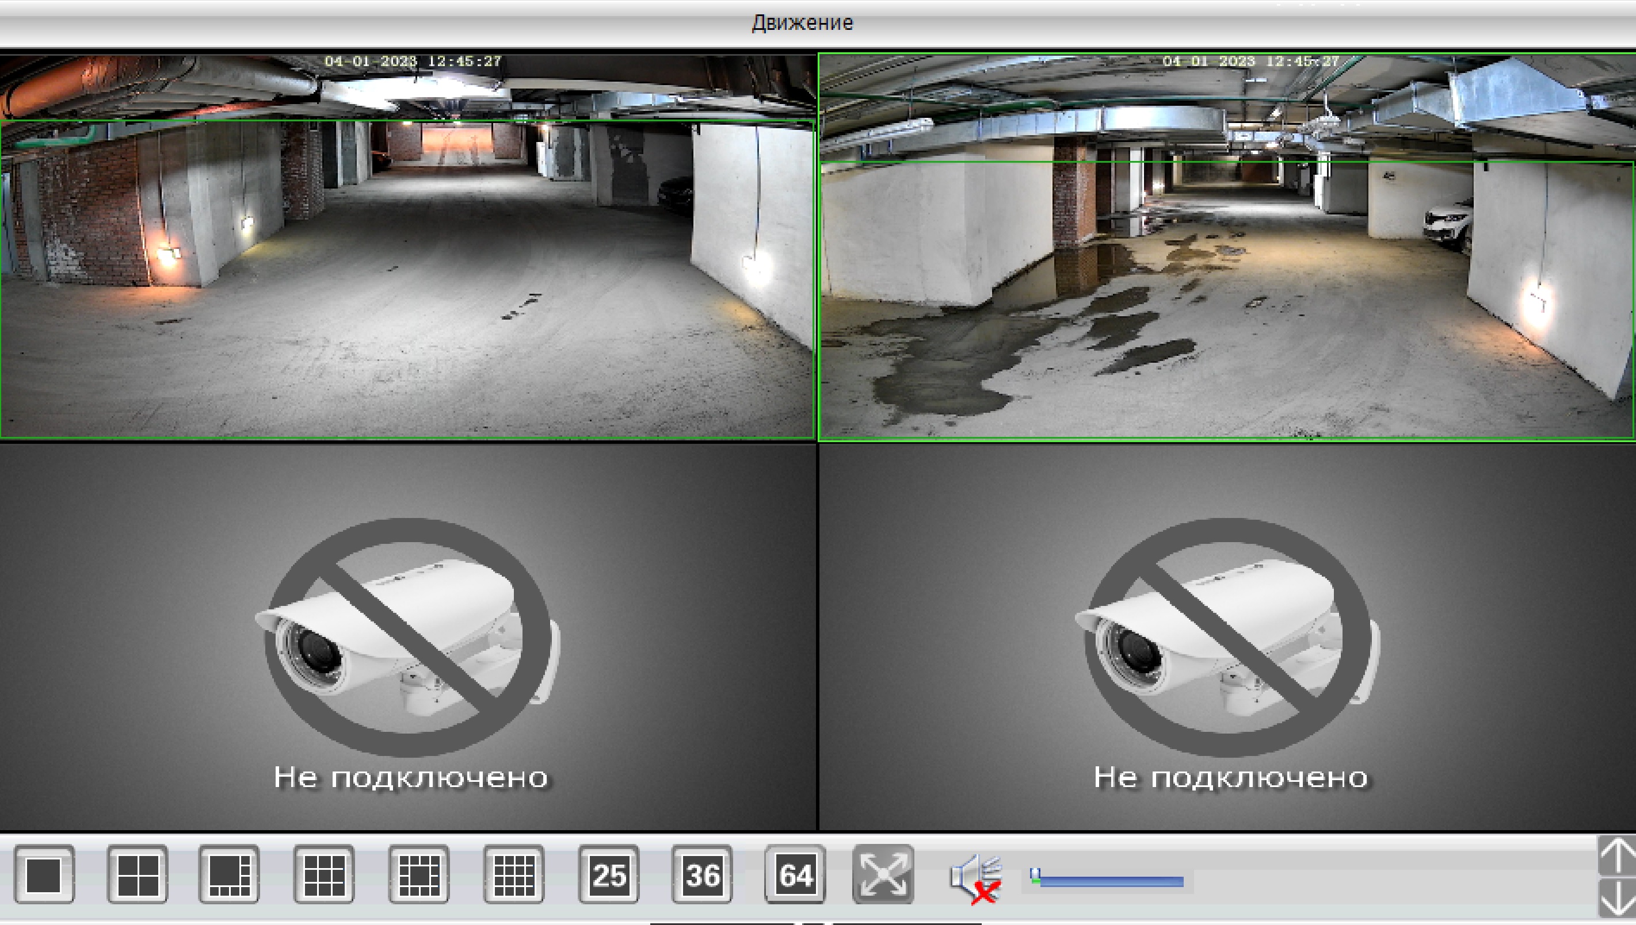Viewport: 1636px width, 925px height.
Task: Select the four-camera grid layout
Action: 138,874
